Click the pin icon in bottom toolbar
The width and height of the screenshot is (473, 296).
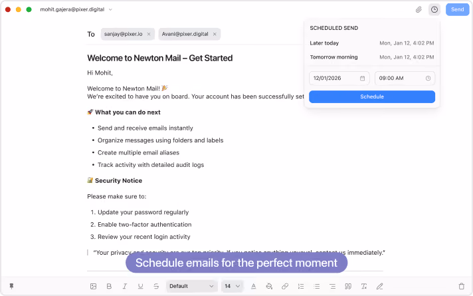point(11,286)
